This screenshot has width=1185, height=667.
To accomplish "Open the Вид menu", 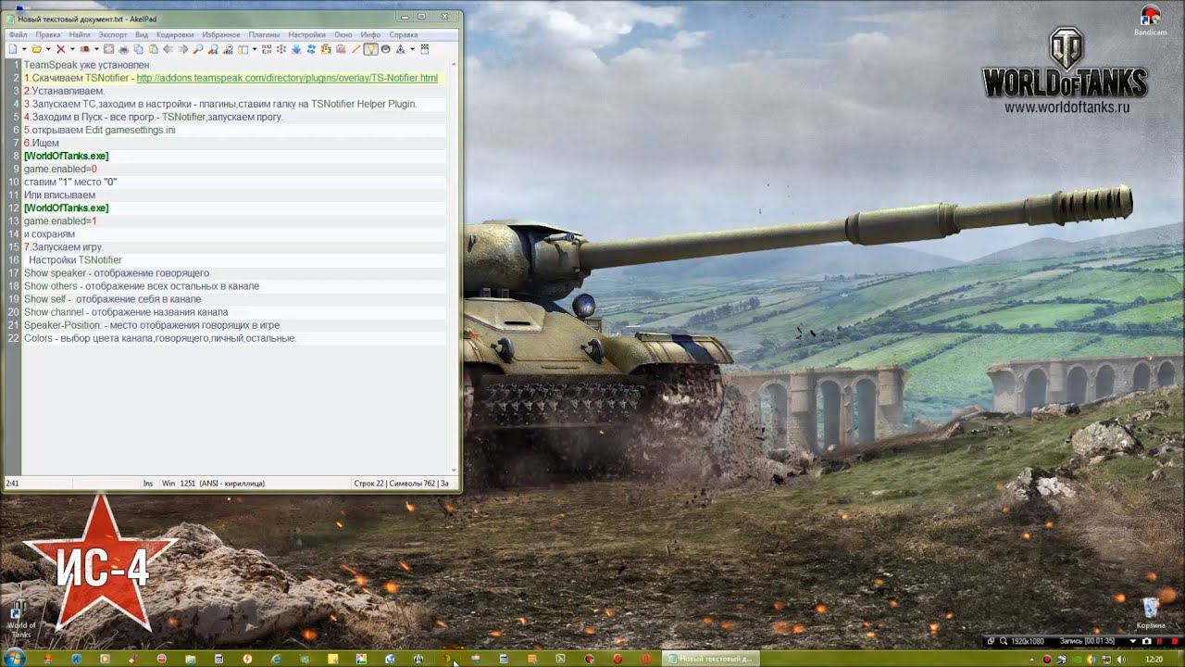I will (x=142, y=34).
